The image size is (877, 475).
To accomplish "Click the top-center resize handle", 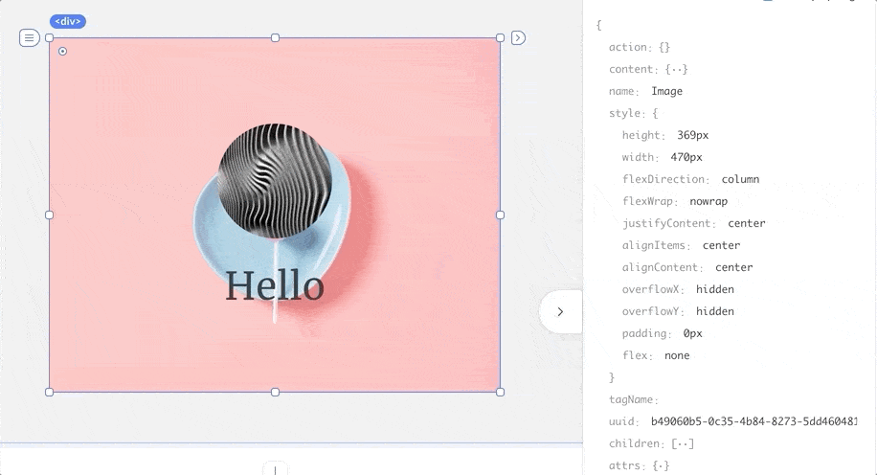I will (x=275, y=38).
